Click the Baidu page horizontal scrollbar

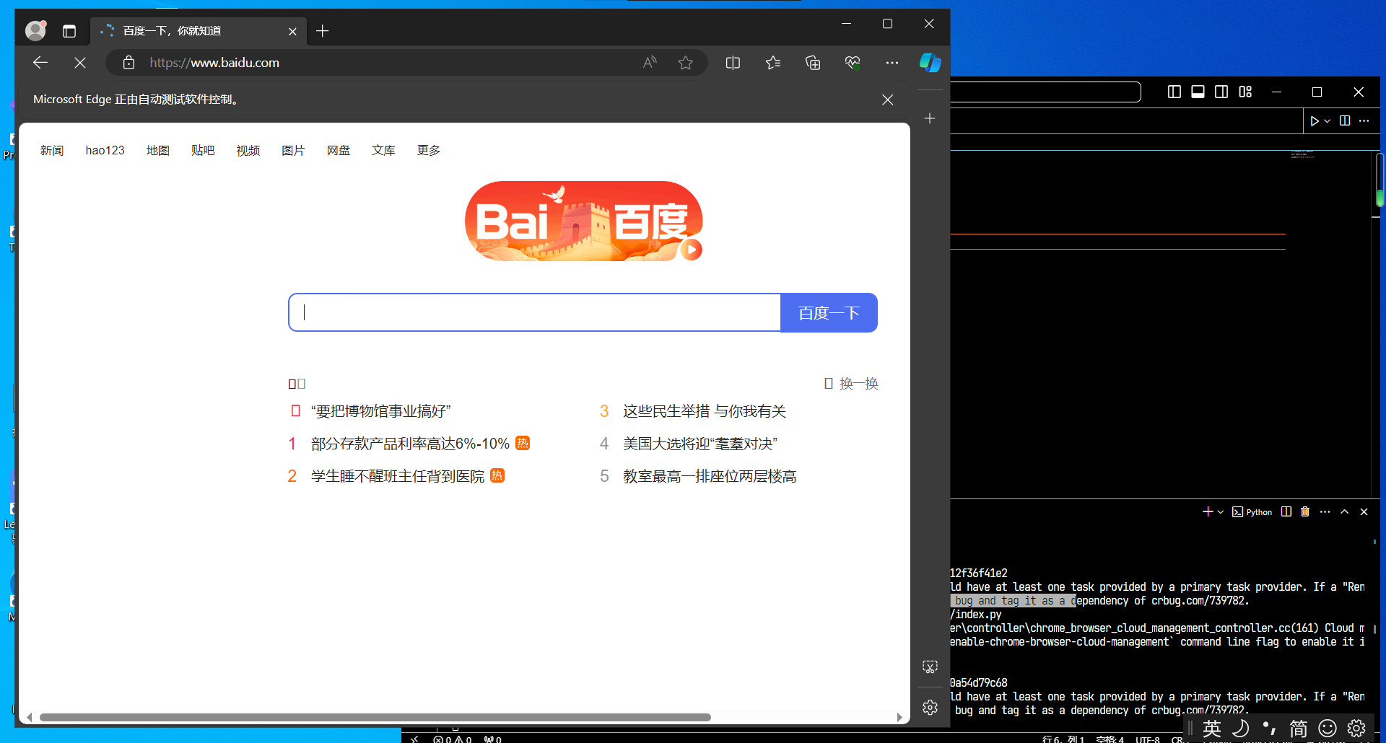[375, 717]
